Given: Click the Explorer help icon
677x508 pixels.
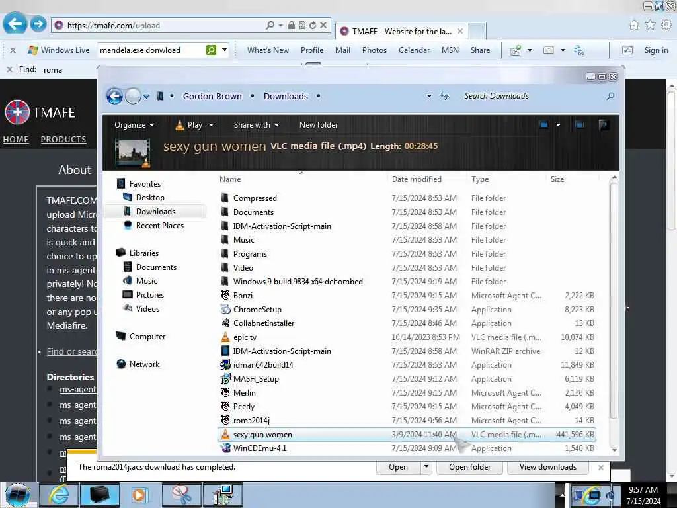Looking at the screenshot, I should click(604, 125).
